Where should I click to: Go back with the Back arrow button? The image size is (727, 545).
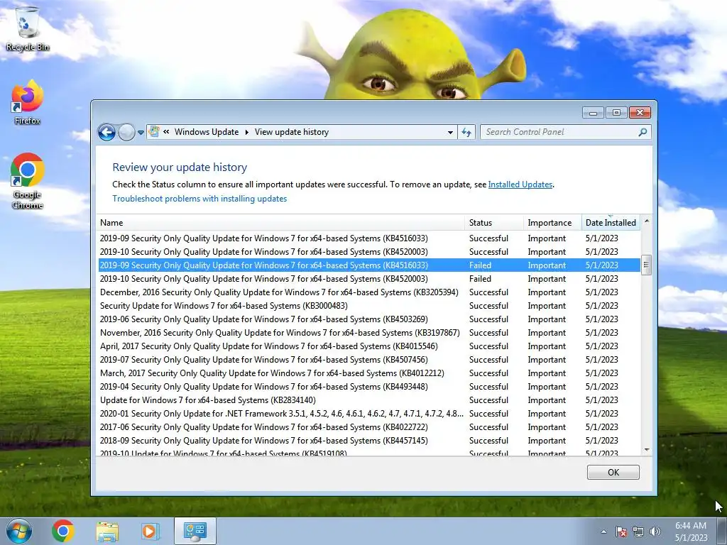coord(106,132)
